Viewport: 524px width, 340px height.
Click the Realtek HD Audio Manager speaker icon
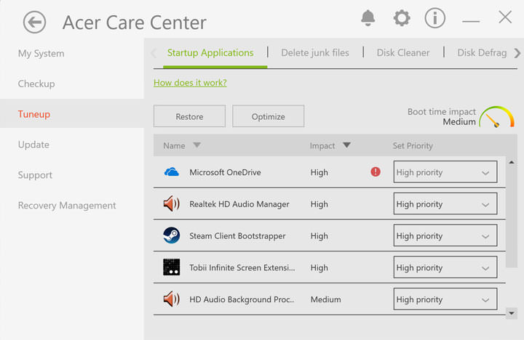(172, 204)
